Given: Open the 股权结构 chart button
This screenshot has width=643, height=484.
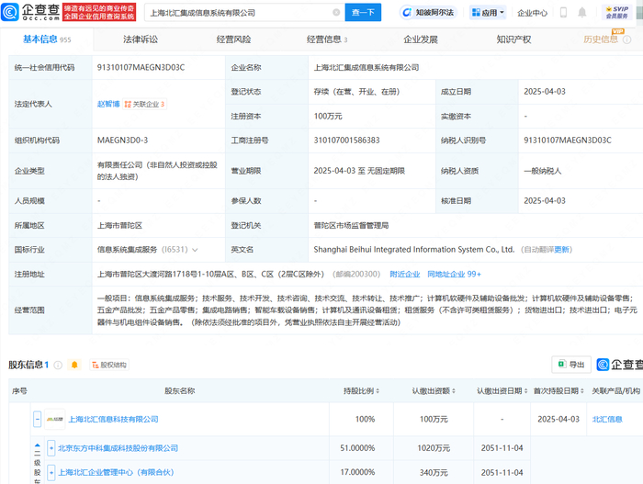Looking at the screenshot, I should click(107, 365).
